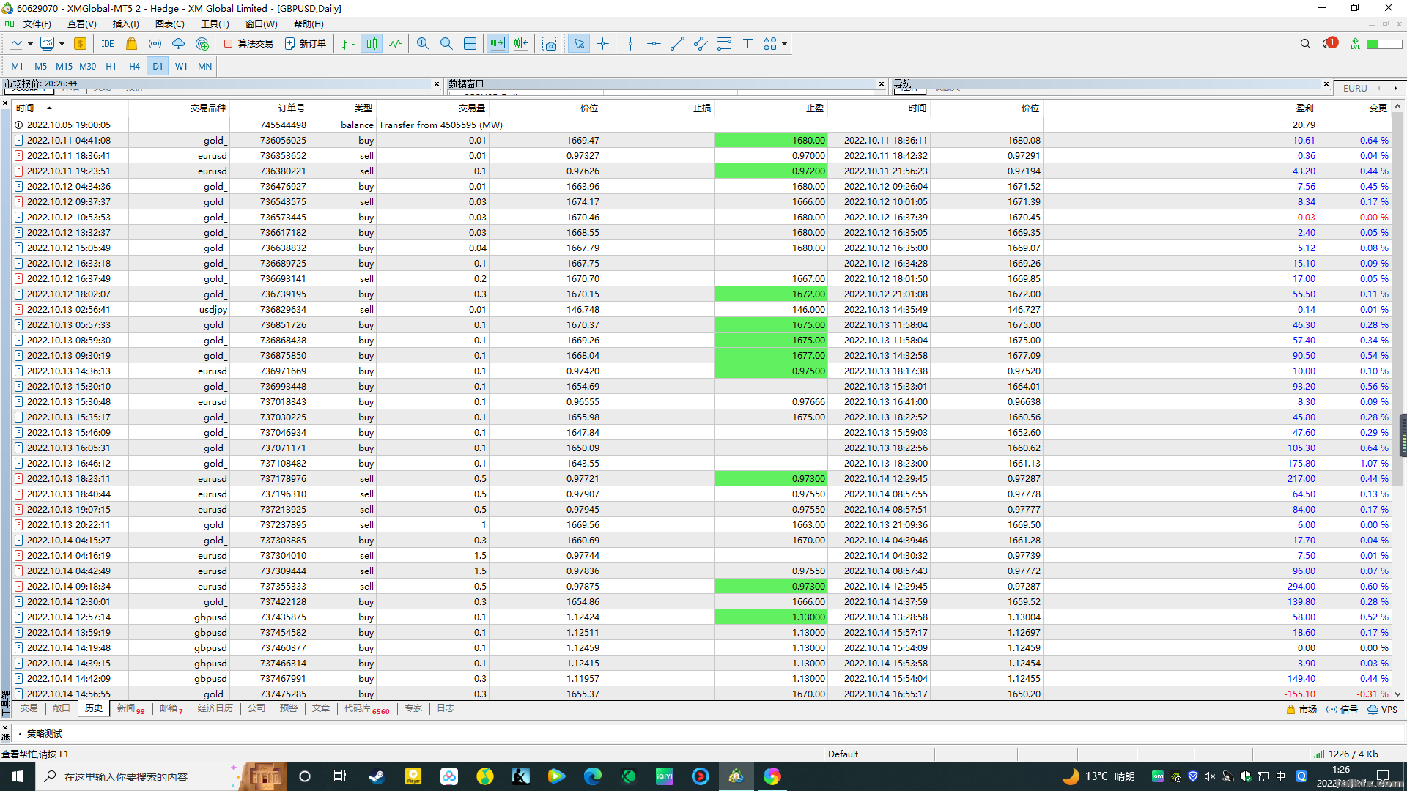1407x791 pixels.
Task: Open Microsoft Edge from the taskbar
Action: [592, 776]
